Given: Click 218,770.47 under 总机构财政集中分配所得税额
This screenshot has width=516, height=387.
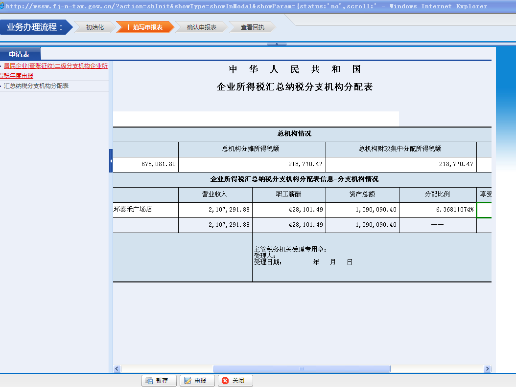Looking at the screenshot, I should [401, 164].
